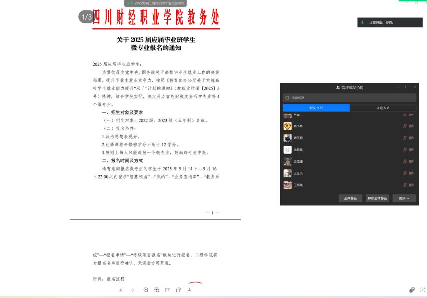The height and width of the screenshot is (298, 427).
Task: Toggle microphone for 王金凤
Action: point(404,173)
